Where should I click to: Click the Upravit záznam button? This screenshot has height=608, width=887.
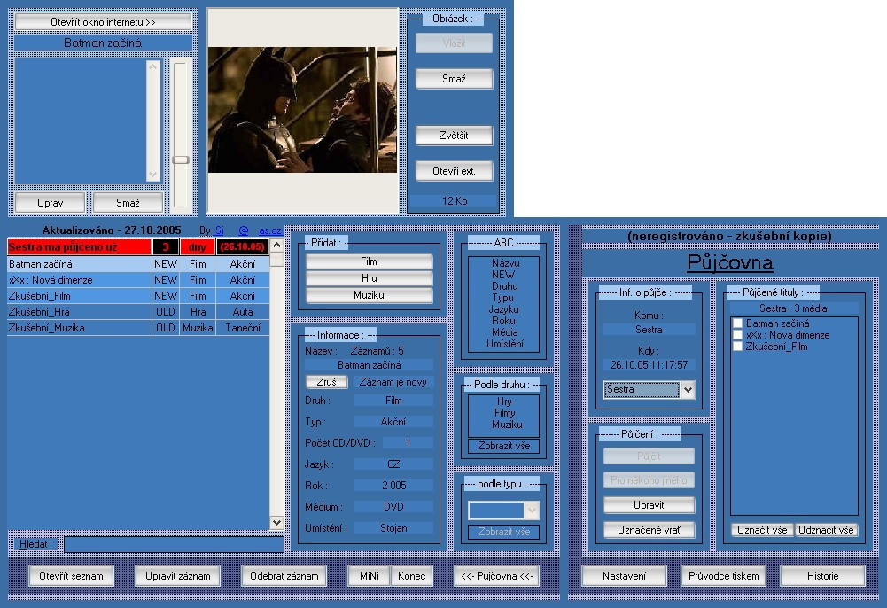tap(177, 576)
